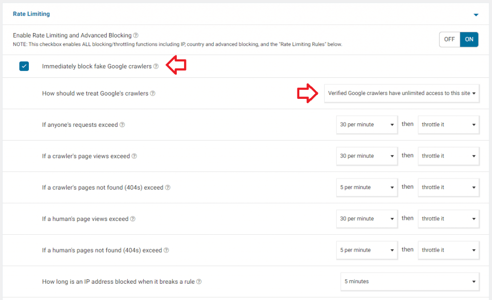This screenshot has height=300, width=492.
Task: Switch Rate Limiting toggle to OFF
Action: 449,39
